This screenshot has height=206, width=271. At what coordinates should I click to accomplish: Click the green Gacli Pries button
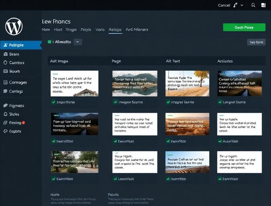(x=244, y=27)
